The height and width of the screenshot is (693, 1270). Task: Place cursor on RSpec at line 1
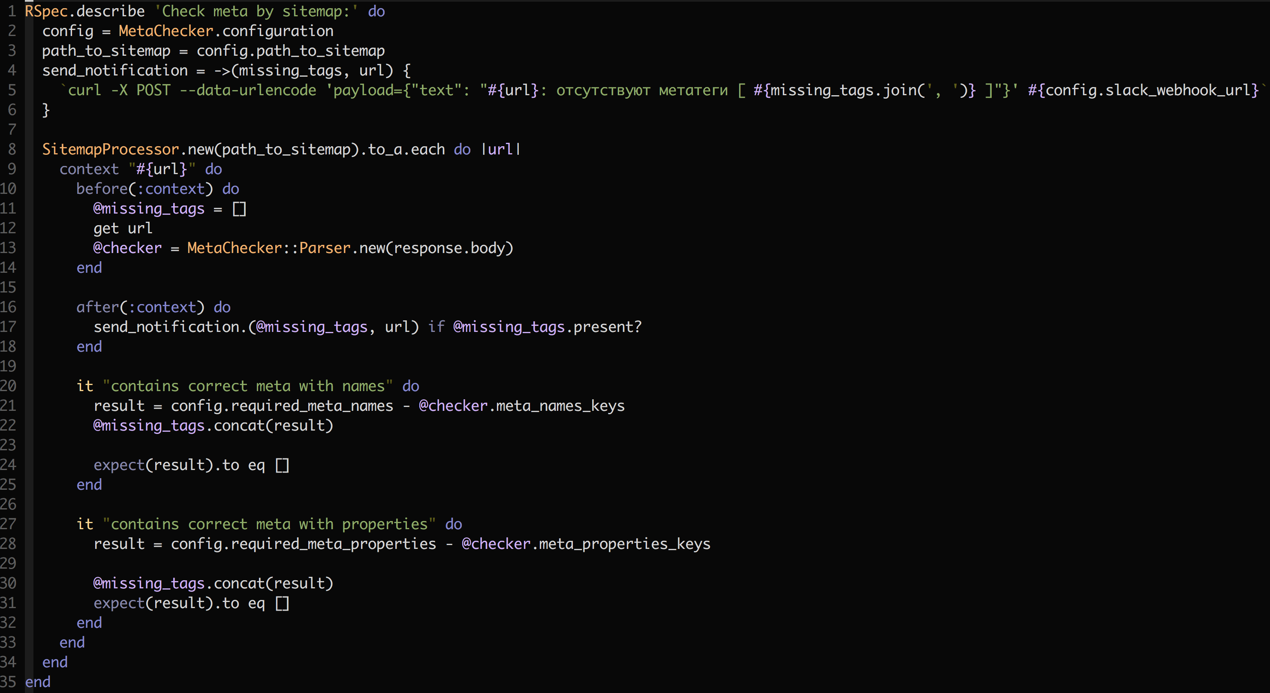pyautogui.click(x=46, y=11)
